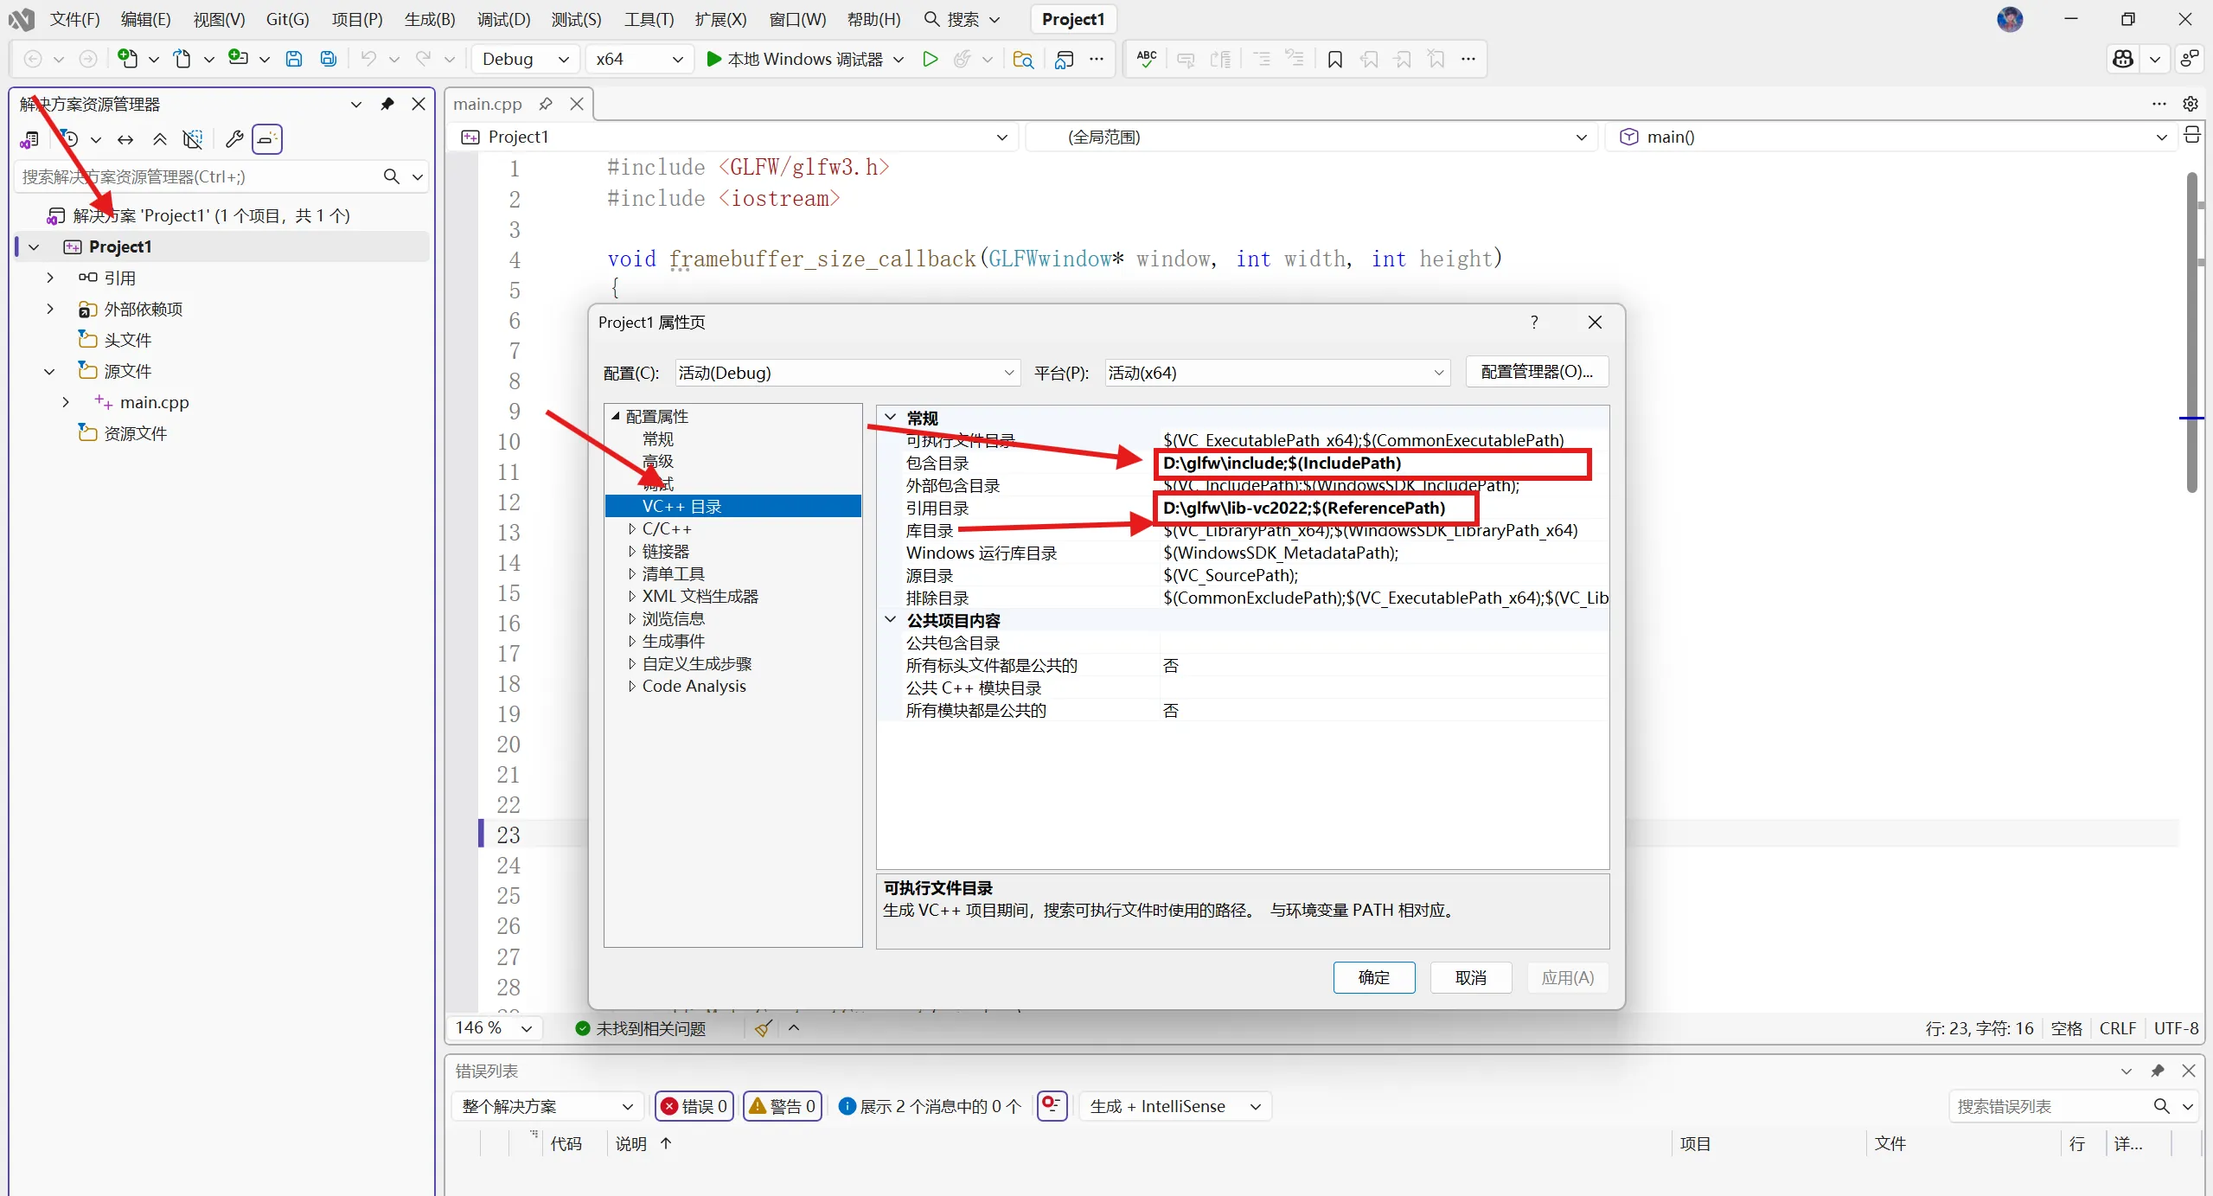Click the magnifier icon in Solution Explorer search
The width and height of the screenshot is (2213, 1196).
[391, 176]
